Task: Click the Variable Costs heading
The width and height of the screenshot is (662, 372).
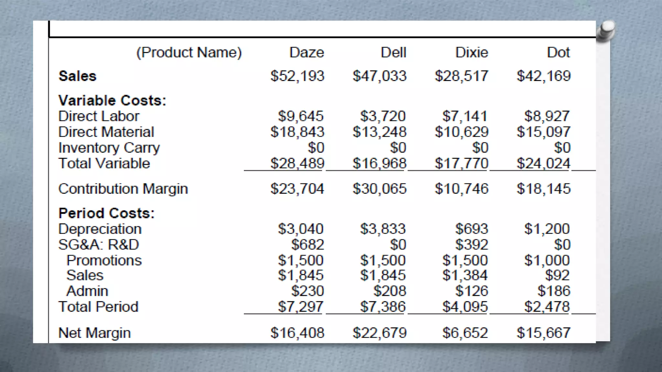Action: [x=112, y=100]
